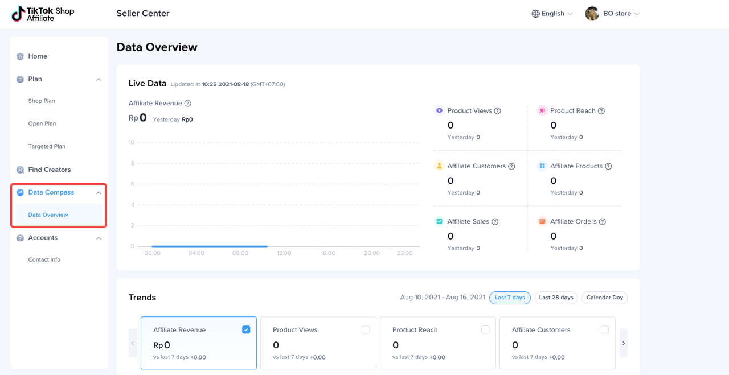Go to Targeted Plan menu item
This screenshot has height=375, width=729.
click(x=47, y=146)
